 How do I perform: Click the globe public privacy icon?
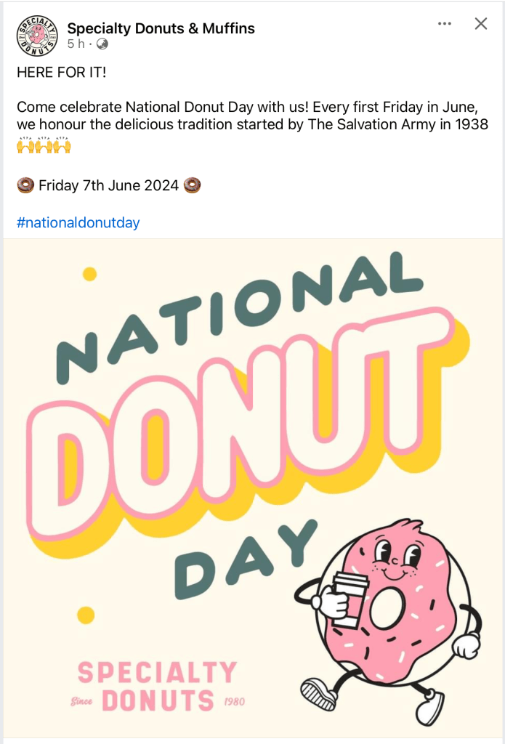coord(102,44)
